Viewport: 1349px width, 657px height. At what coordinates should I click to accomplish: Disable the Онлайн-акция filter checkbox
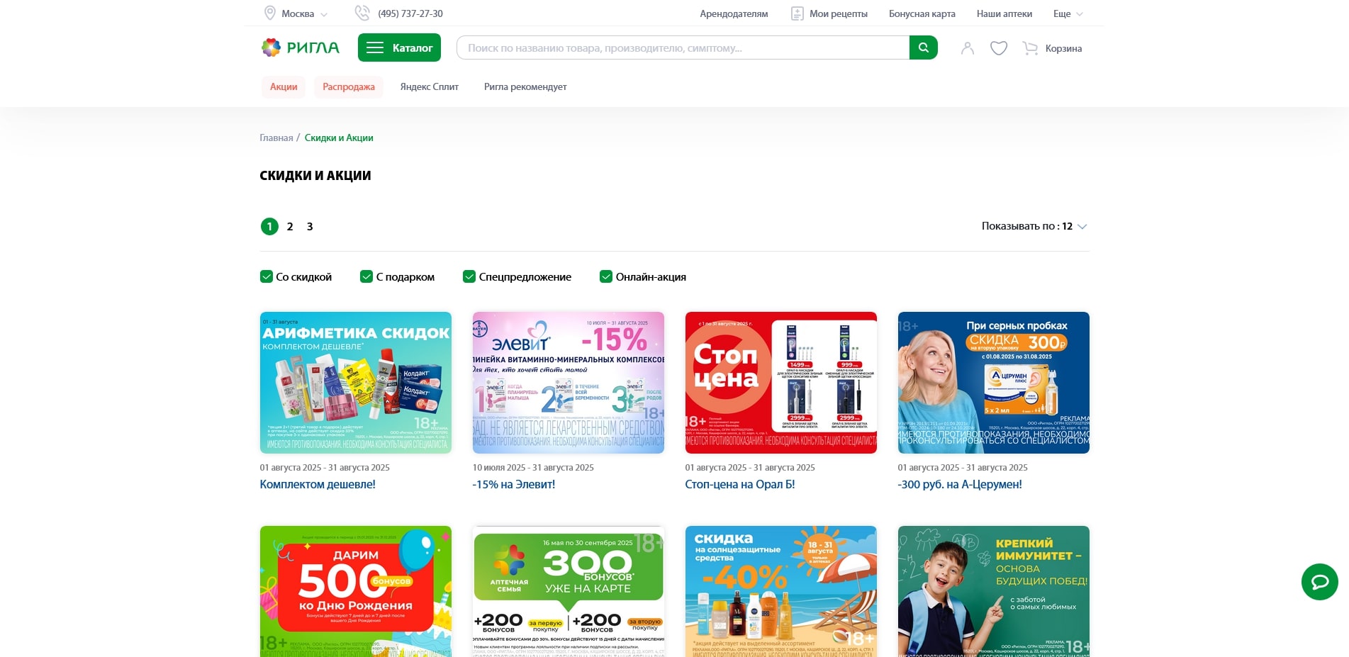(606, 276)
